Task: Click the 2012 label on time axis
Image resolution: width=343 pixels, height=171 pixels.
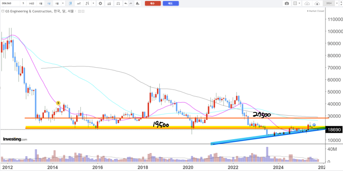Action: (x=8, y=167)
